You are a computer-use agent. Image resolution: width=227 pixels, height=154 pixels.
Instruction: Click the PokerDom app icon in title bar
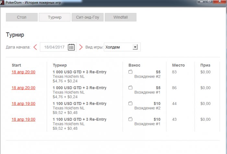pyautogui.click(x=2, y=2)
